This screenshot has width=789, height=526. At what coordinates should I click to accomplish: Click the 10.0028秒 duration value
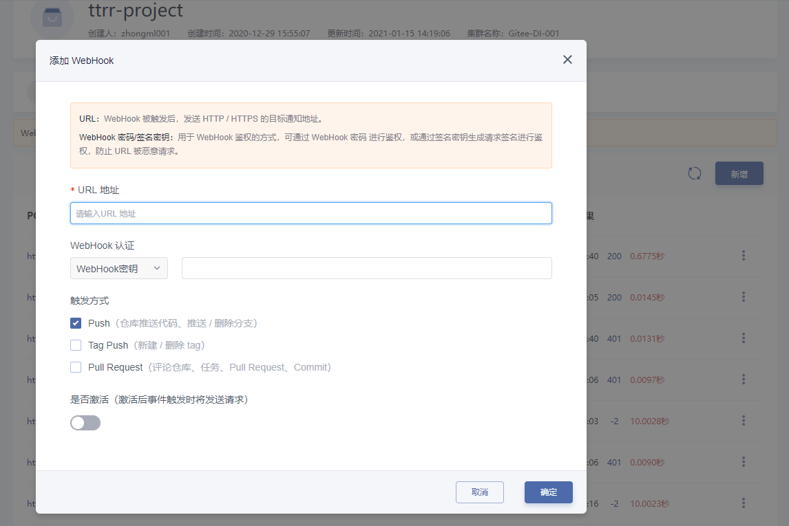(x=650, y=421)
